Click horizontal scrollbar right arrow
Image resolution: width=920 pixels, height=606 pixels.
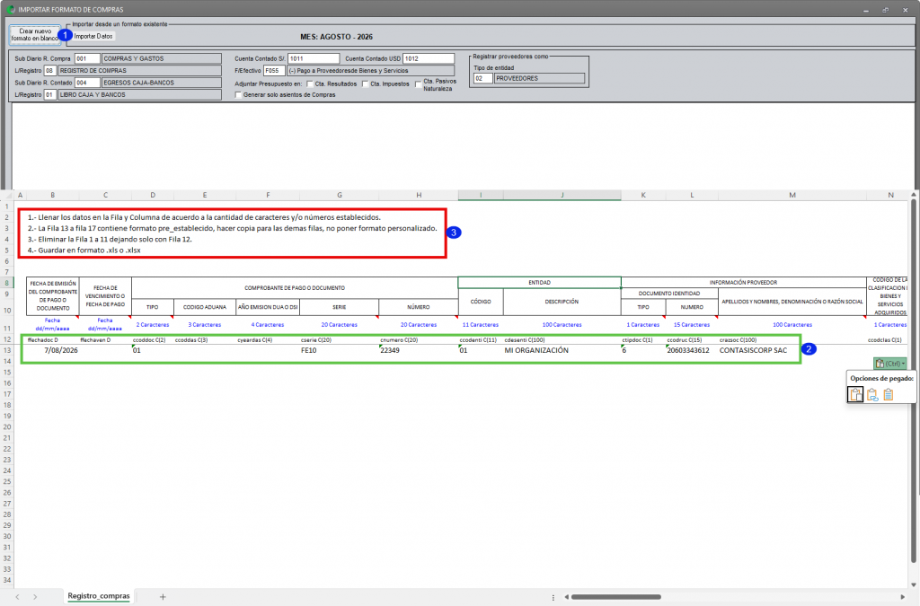pyautogui.click(x=903, y=597)
